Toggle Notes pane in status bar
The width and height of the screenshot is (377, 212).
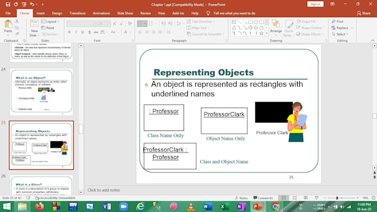[x=241, y=198]
